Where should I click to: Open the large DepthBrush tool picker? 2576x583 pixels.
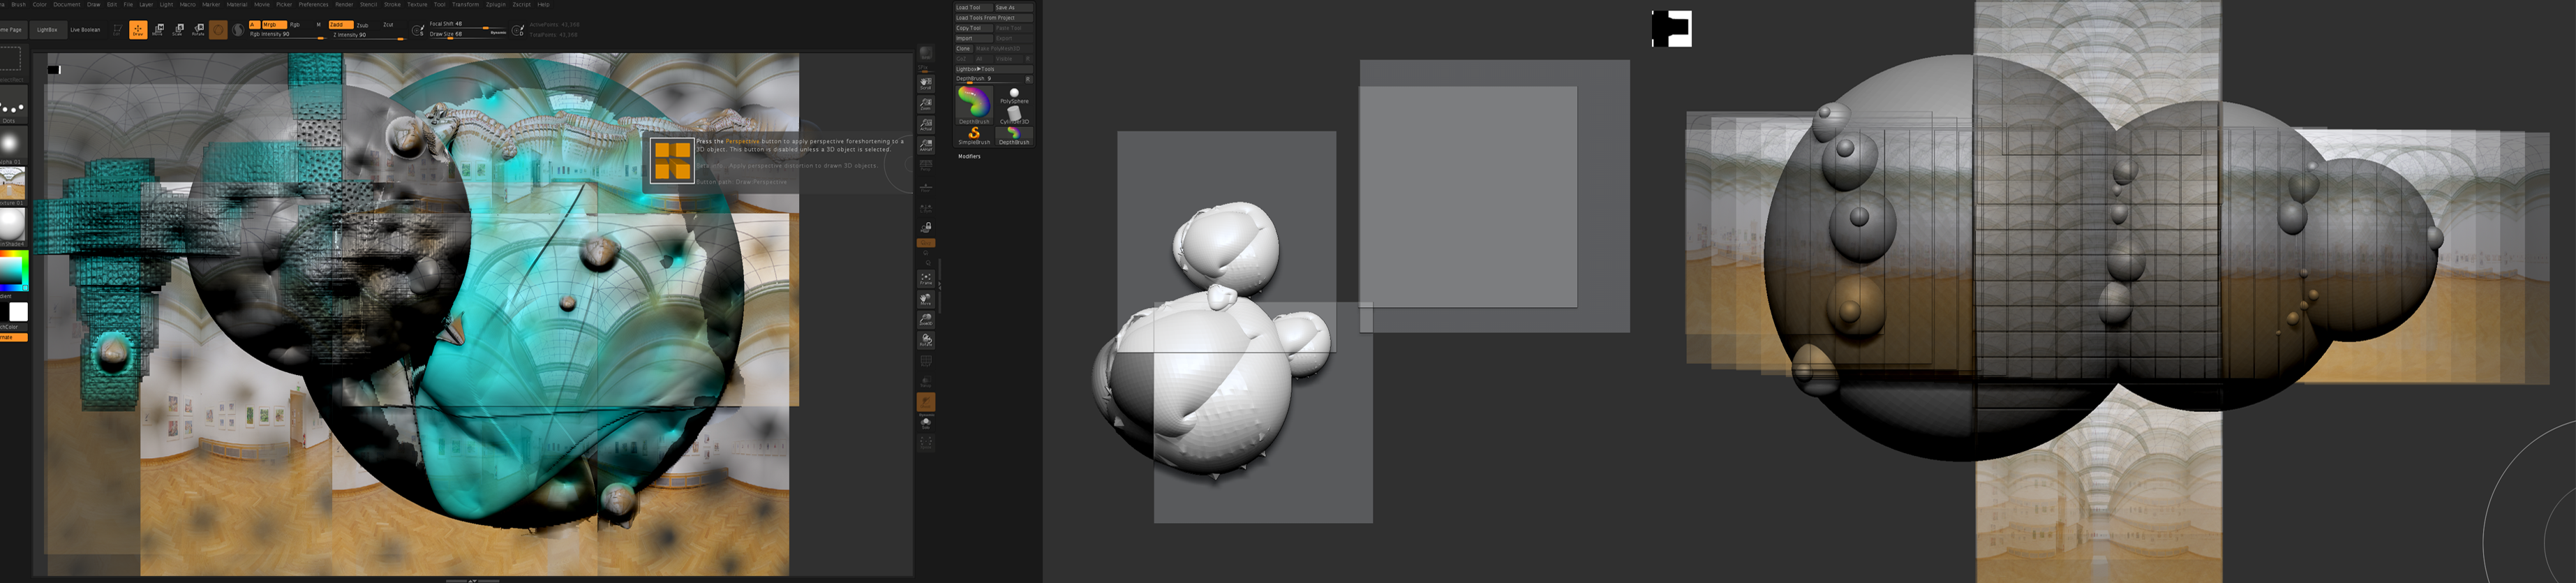click(x=974, y=104)
